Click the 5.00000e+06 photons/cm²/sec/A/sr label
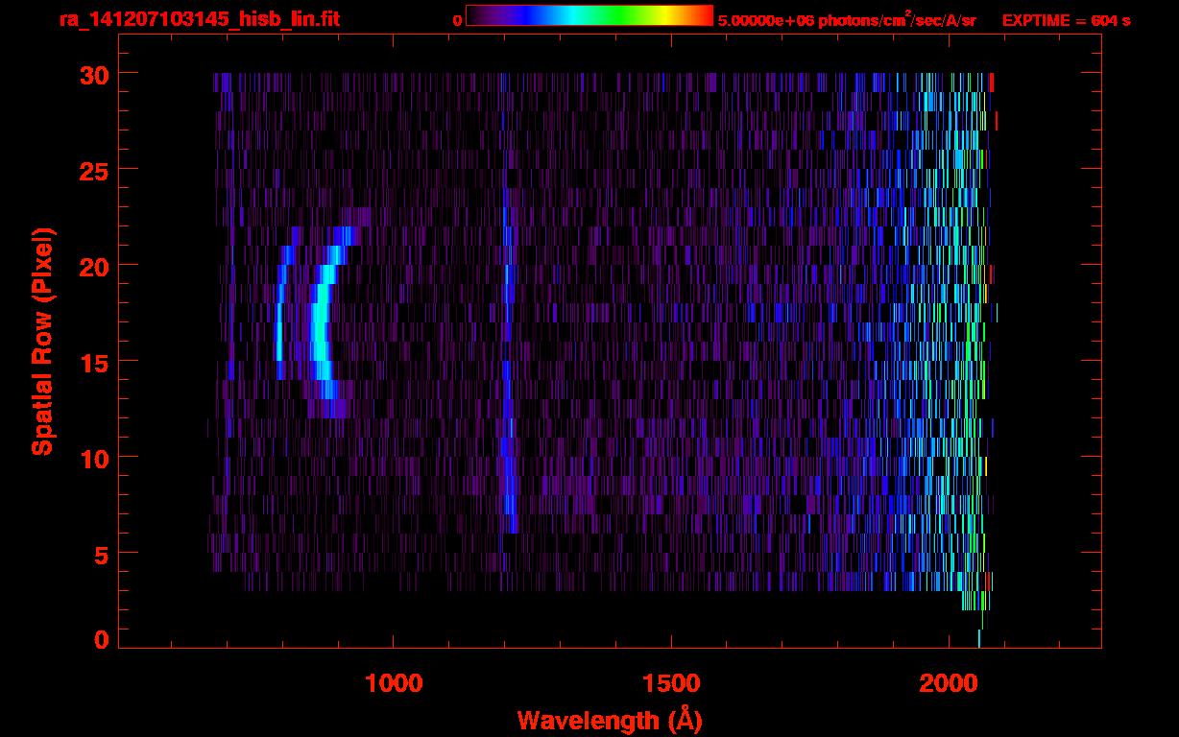The image size is (1179, 737). pos(847,19)
